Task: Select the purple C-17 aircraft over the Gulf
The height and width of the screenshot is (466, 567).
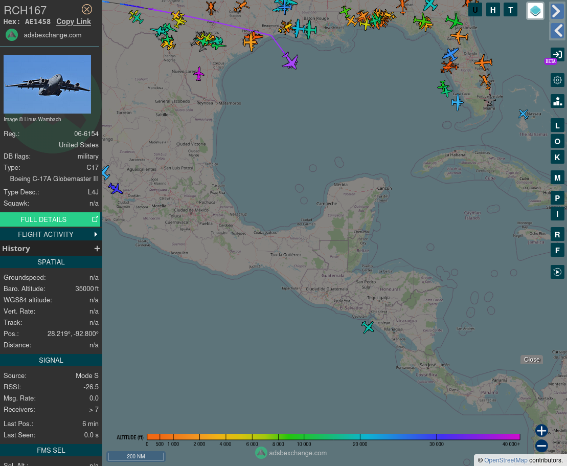Action: click(290, 60)
